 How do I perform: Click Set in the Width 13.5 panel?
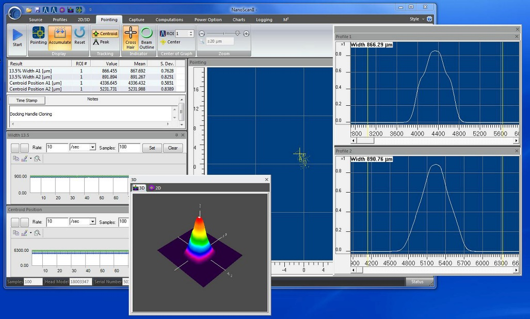[x=152, y=148]
